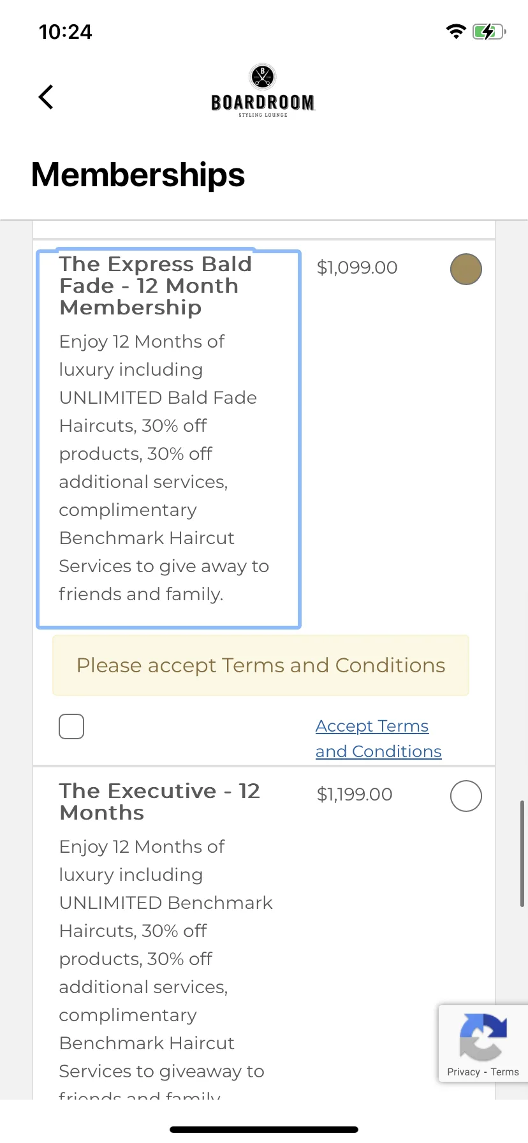
Task: Click the vertical scrollbar indicator
Action: click(522, 853)
